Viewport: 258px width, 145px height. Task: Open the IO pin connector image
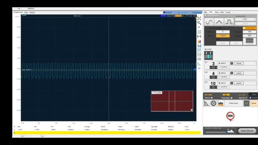point(208,56)
